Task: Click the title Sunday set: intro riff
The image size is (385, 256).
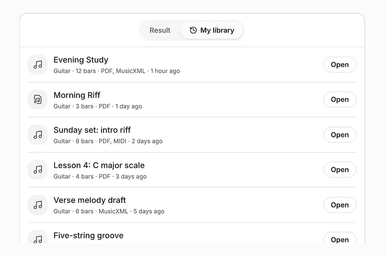Action: (92, 130)
